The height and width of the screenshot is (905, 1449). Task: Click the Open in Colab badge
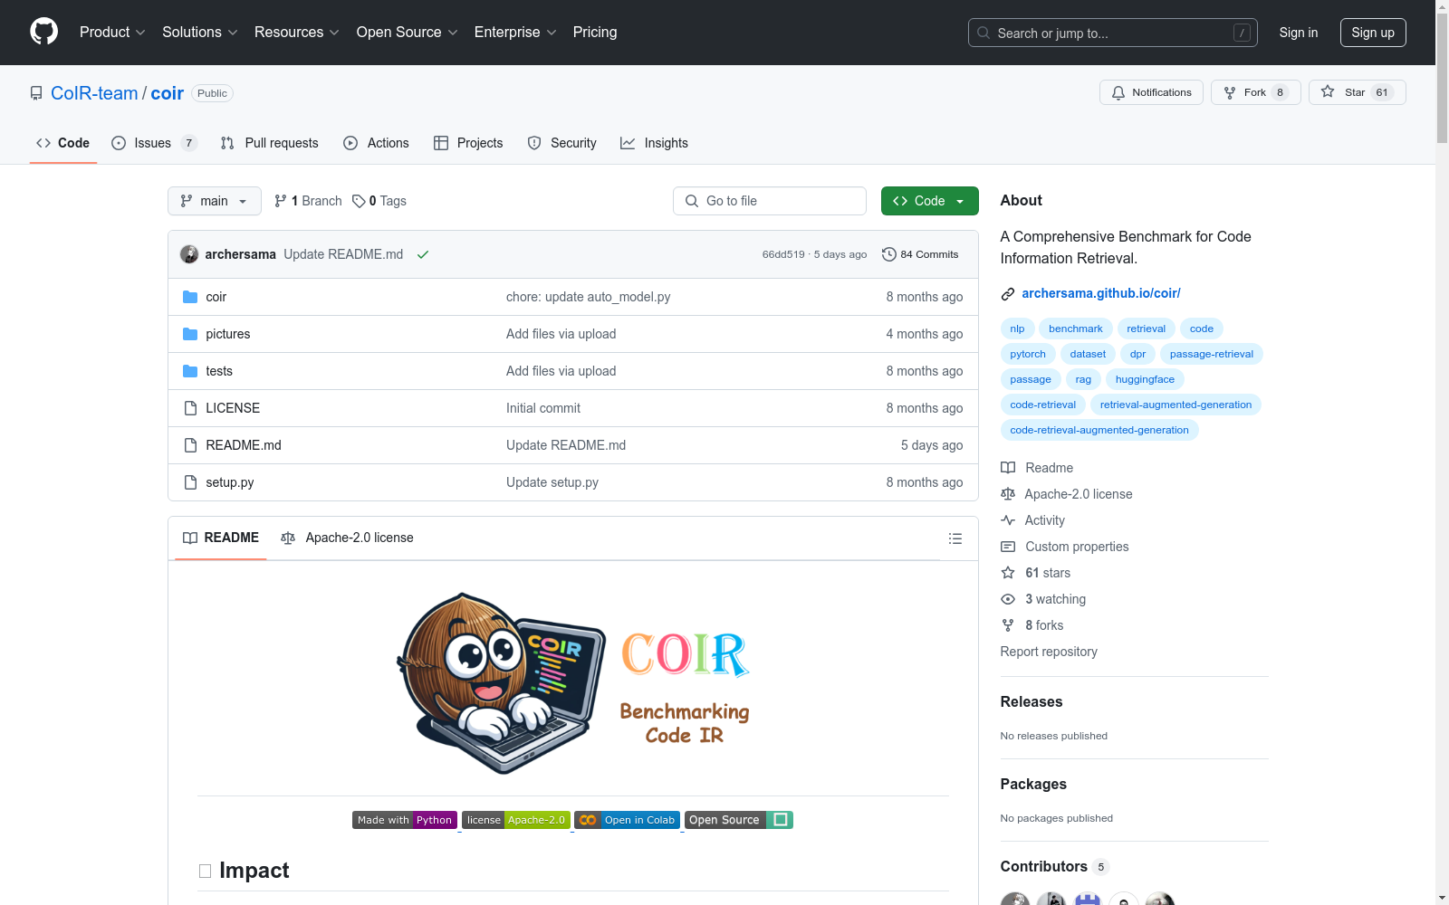click(627, 820)
